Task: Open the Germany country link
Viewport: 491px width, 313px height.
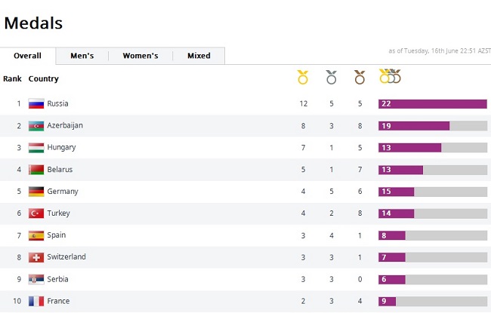Action: coord(63,192)
